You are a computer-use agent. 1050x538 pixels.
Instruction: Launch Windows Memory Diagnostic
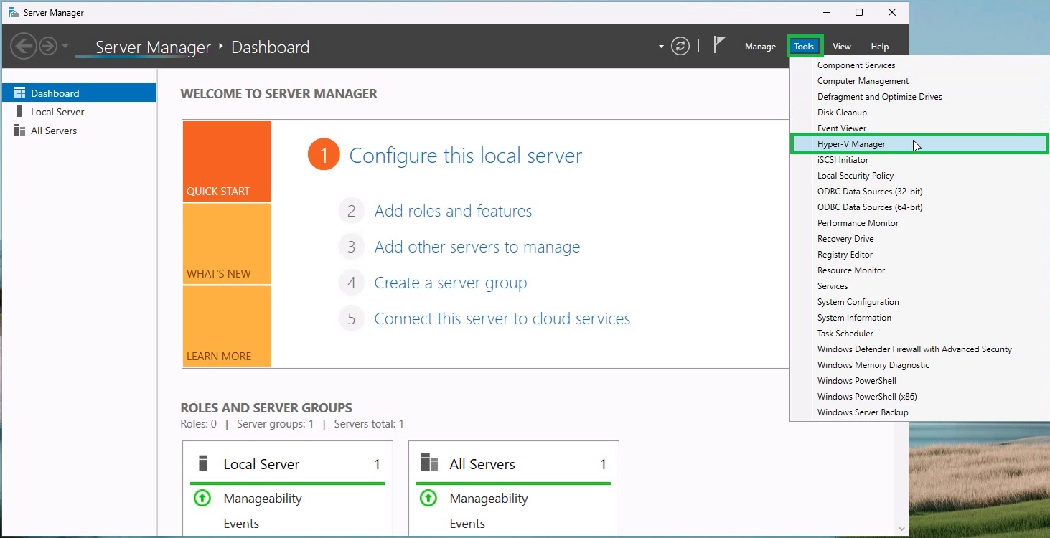pos(919,365)
